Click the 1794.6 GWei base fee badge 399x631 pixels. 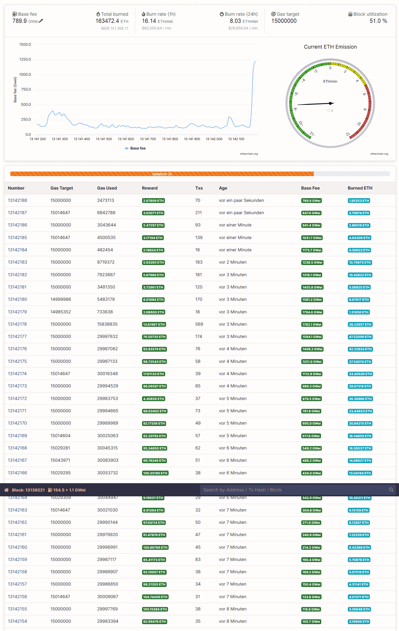coord(312,312)
